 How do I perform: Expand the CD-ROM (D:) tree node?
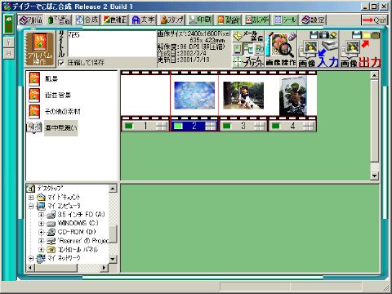41,232
